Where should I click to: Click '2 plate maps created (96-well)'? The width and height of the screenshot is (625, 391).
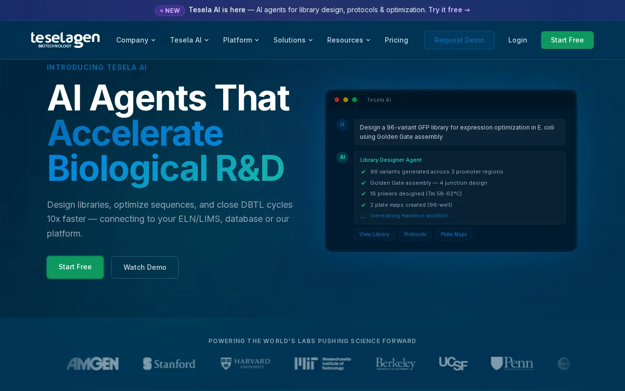(x=411, y=205)
